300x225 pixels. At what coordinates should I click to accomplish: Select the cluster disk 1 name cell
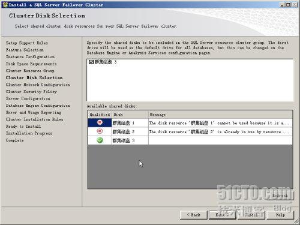(x=130, y=123)
